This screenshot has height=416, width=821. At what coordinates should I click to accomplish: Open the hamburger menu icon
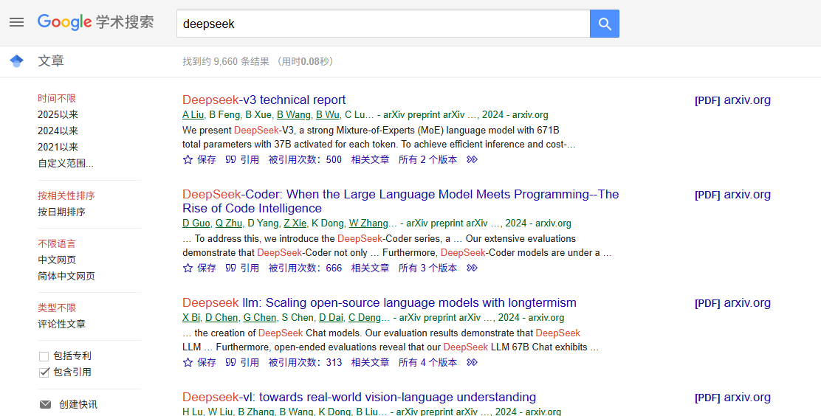(x=17, y=22)
